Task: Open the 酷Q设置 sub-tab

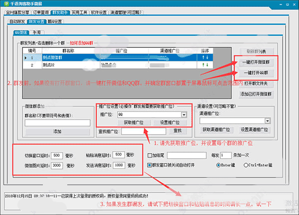Action: pos(55,21)
